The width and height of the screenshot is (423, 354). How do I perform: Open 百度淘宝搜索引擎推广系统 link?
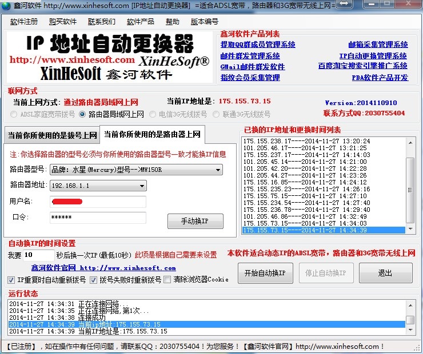(x=363, y=66)
